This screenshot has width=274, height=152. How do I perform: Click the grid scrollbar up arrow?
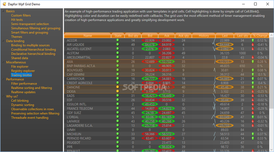(x=271, y=35)
